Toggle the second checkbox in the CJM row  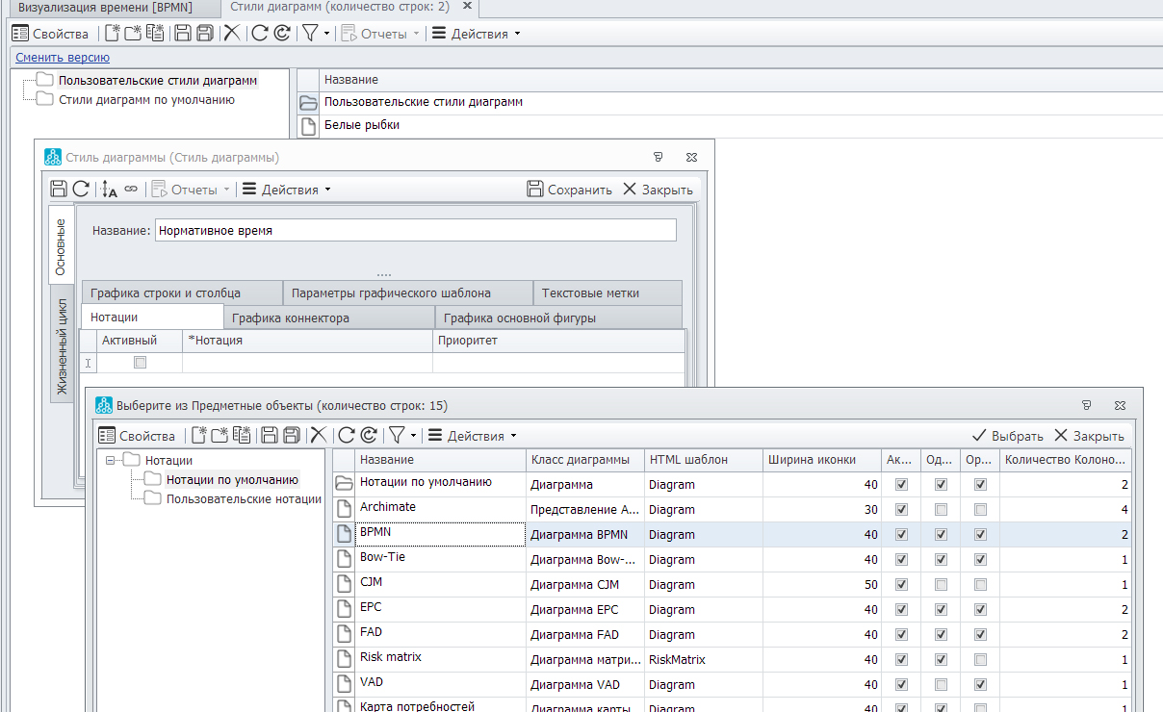tap(940, 585)
